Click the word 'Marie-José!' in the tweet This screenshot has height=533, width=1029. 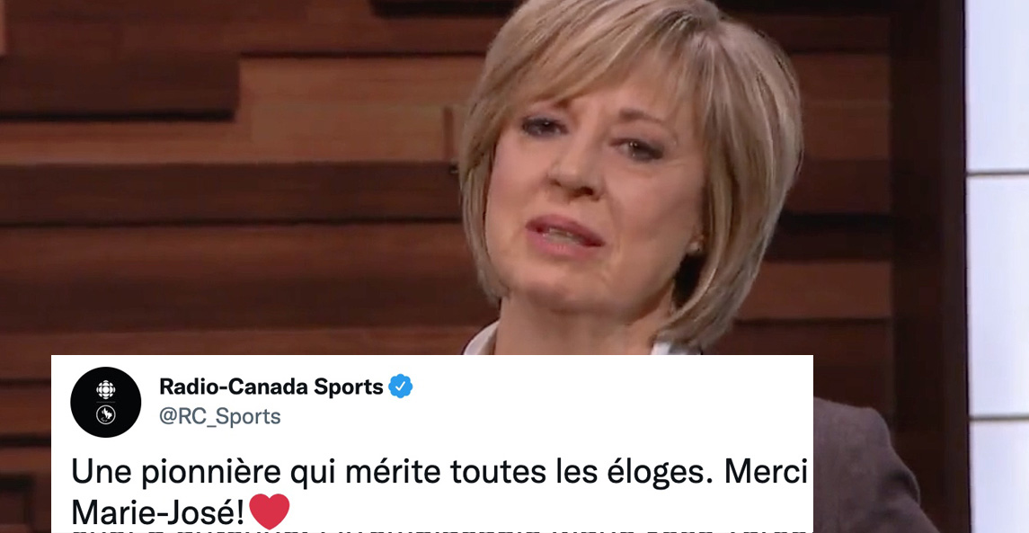point(159,511)
